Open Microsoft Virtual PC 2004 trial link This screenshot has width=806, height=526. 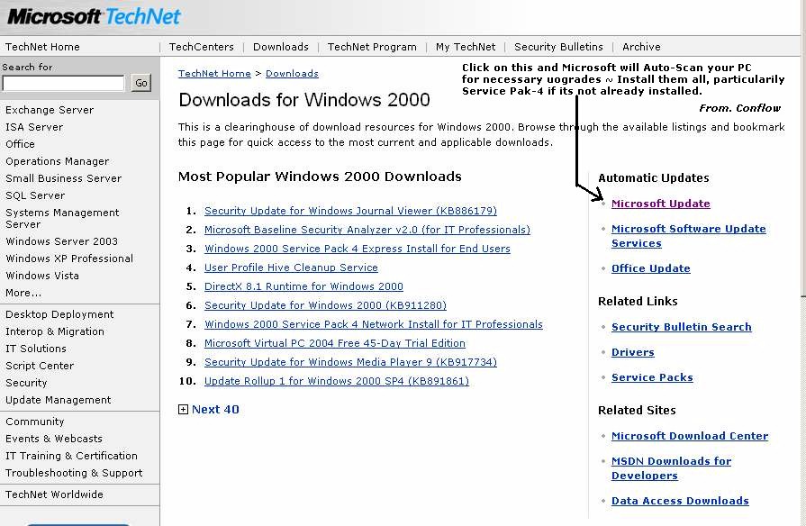point(335,343)
